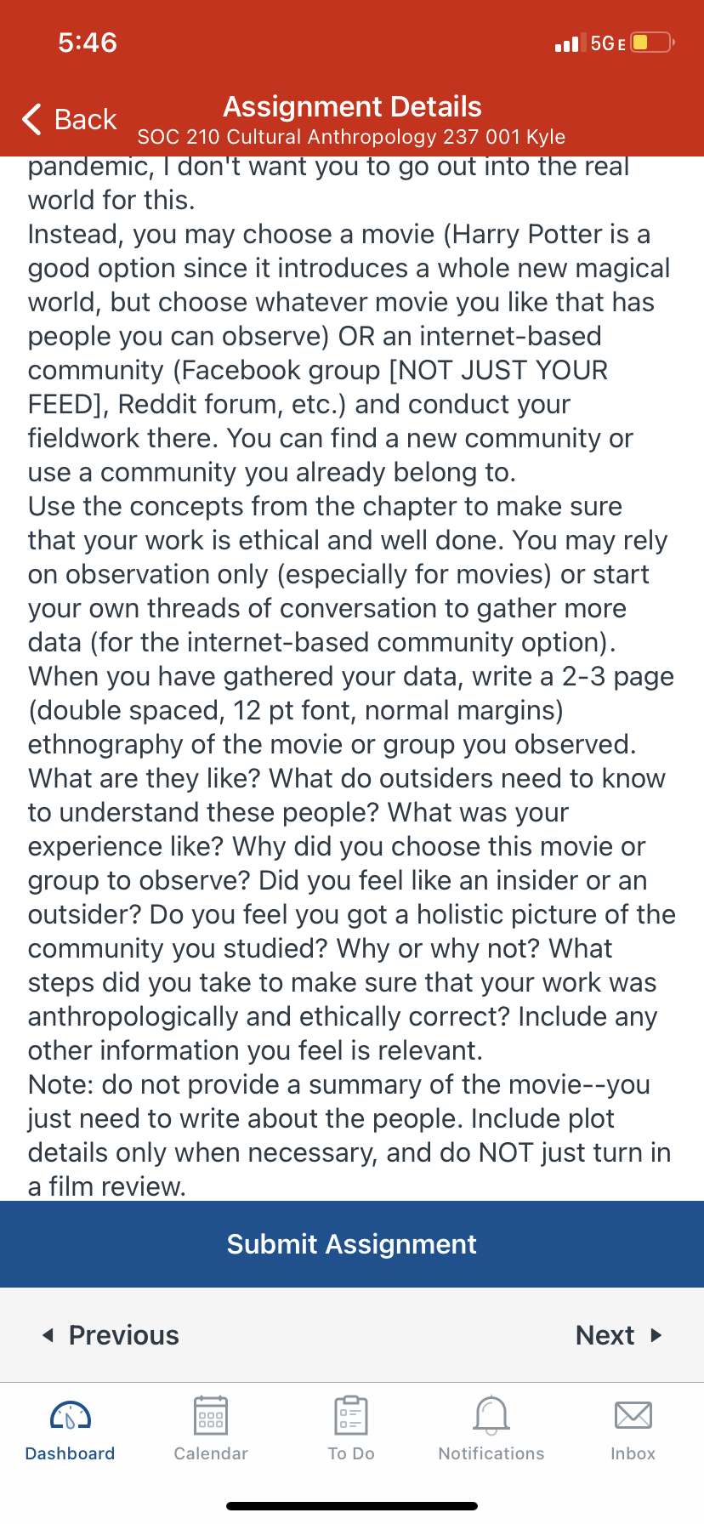Select the Calendar tab label
704x1524 pixels.
pos(211,1453)
